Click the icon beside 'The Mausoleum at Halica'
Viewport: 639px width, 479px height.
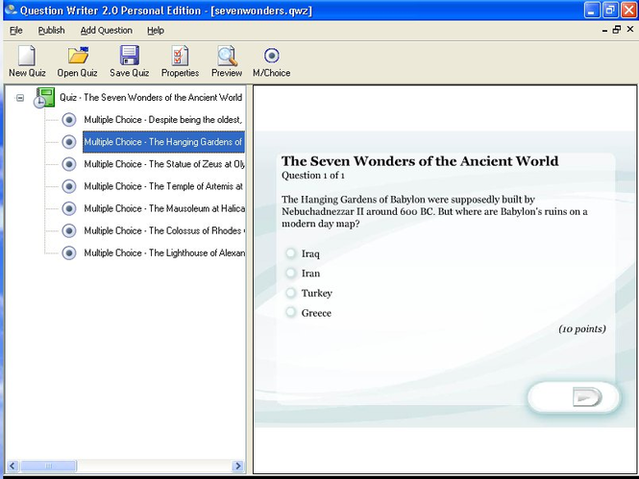(x=69, y=208)
